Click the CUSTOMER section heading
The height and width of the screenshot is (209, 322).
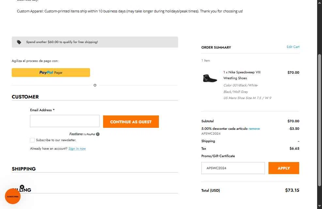click(x=25, y=97)
